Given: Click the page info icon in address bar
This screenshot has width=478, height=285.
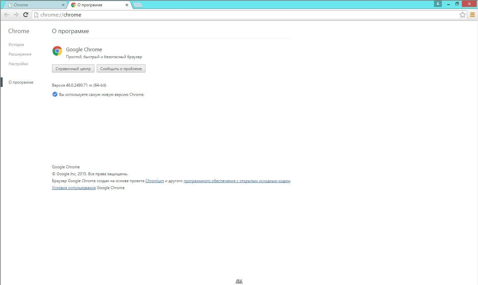Looking at the screenshot, I should click(36, 15).
